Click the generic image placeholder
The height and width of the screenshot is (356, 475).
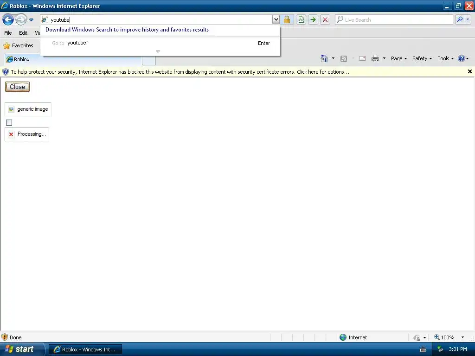click(28, 109)
